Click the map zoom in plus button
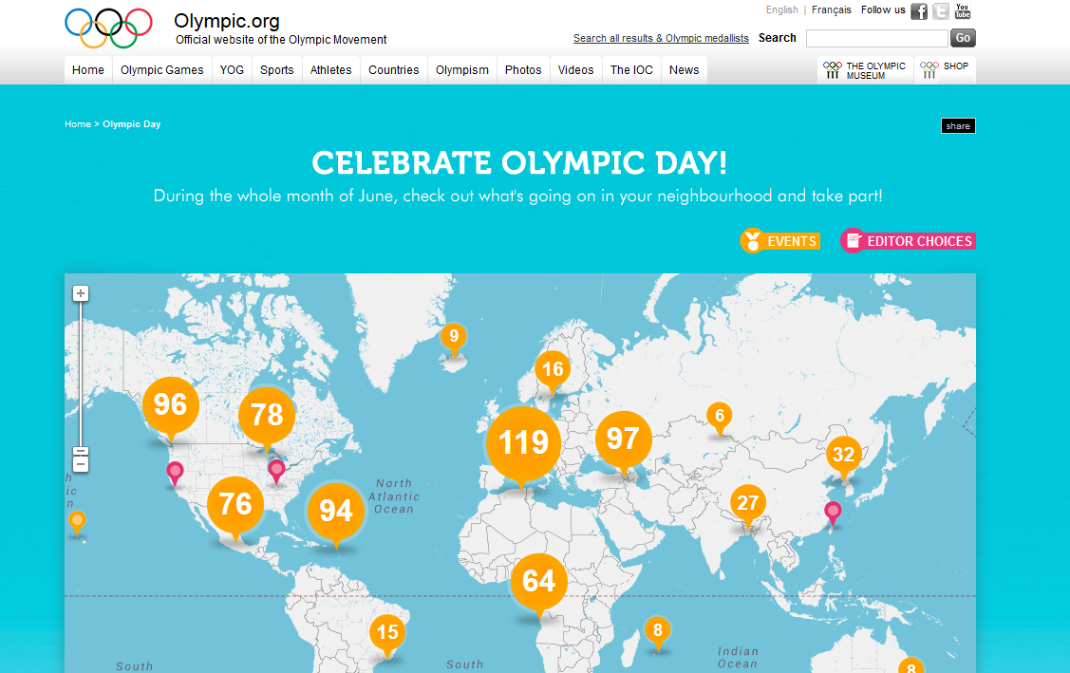Image resolution: width=1070 pixels, height=673 pixels. coord(81,293)
